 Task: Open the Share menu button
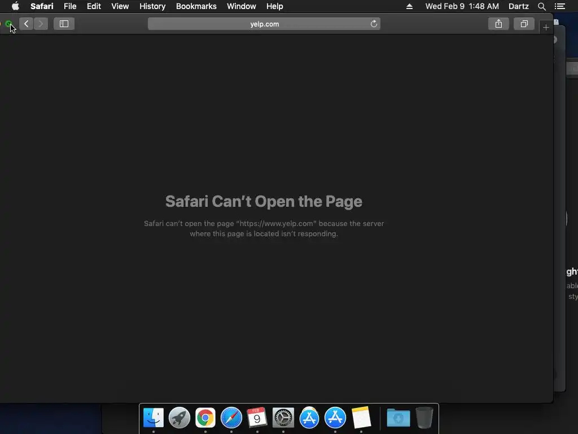[498, 24]
